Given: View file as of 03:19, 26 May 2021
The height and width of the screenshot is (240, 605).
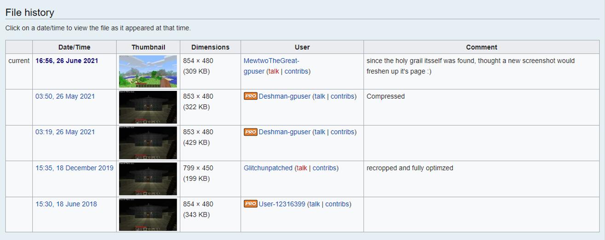Looking at the screenshot, I should pos(65,132).
